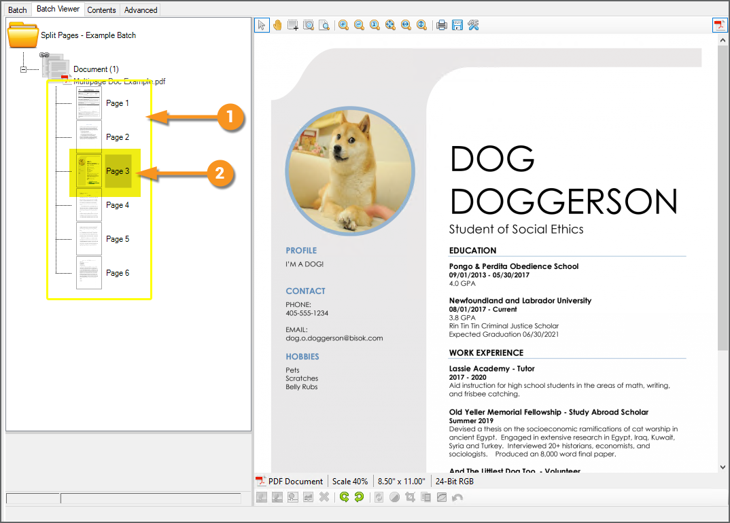Open the Advanced tab
Screen dimensions: 730x523
[141, 10]
